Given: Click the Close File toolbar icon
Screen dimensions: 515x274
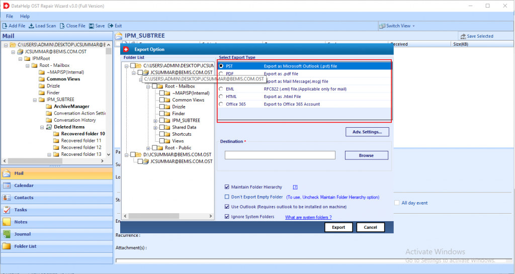Looking at the screenshot, I should click(62, 26).
